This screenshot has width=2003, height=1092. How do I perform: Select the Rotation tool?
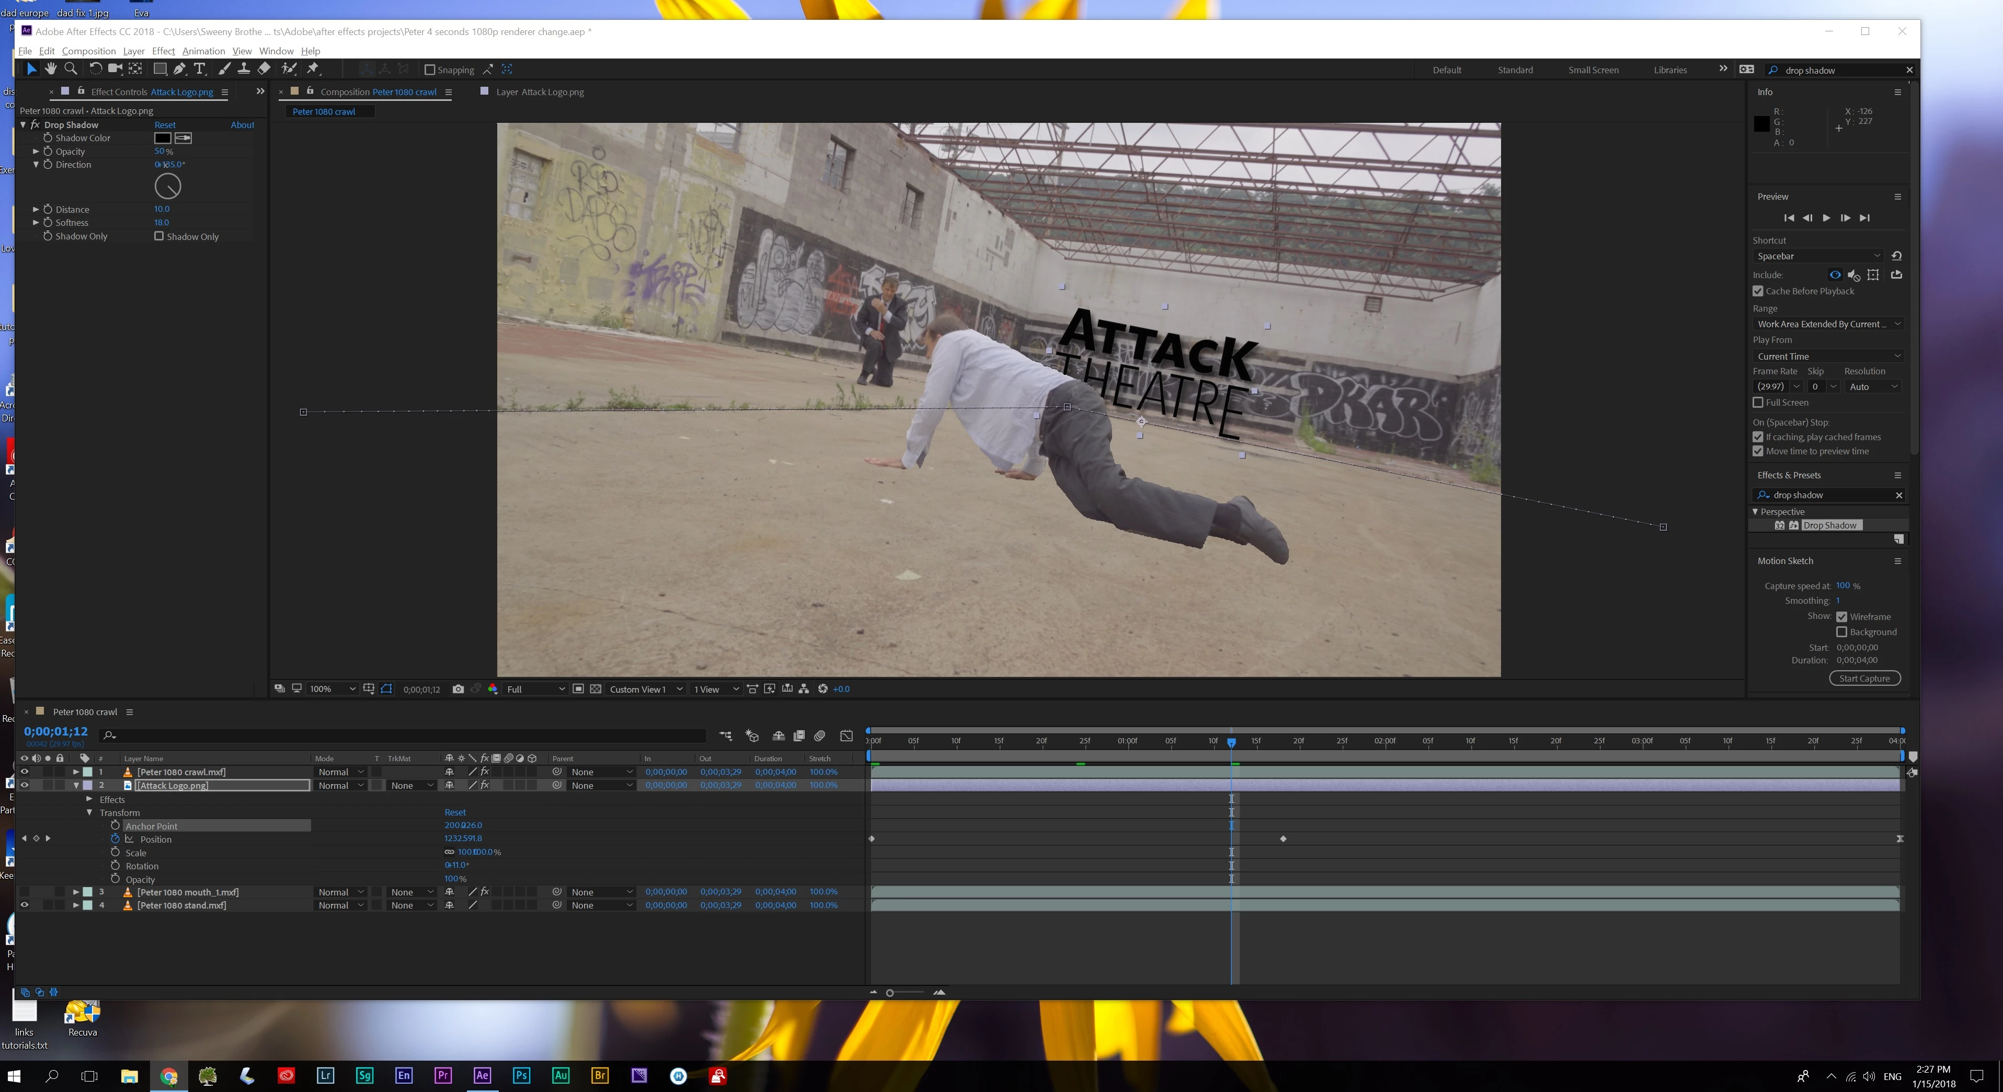[x=95, y=69]
